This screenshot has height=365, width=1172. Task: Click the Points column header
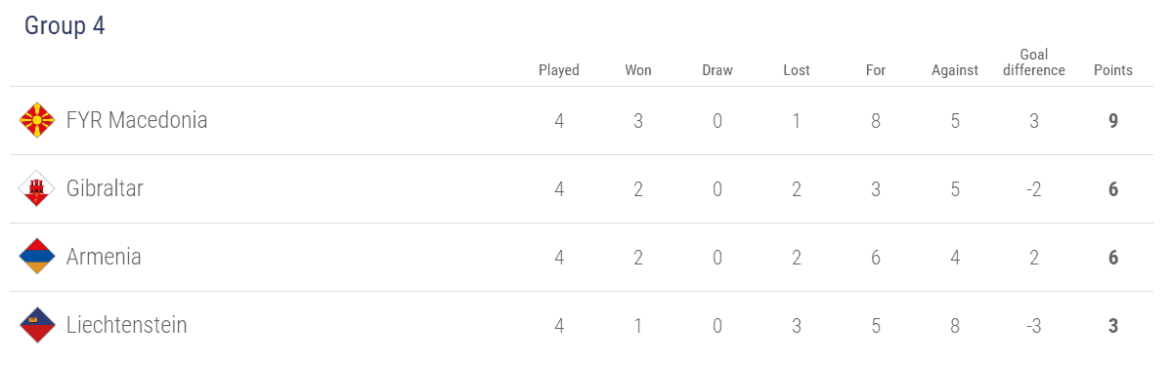pyautogui.click(x=1113, y=71)
